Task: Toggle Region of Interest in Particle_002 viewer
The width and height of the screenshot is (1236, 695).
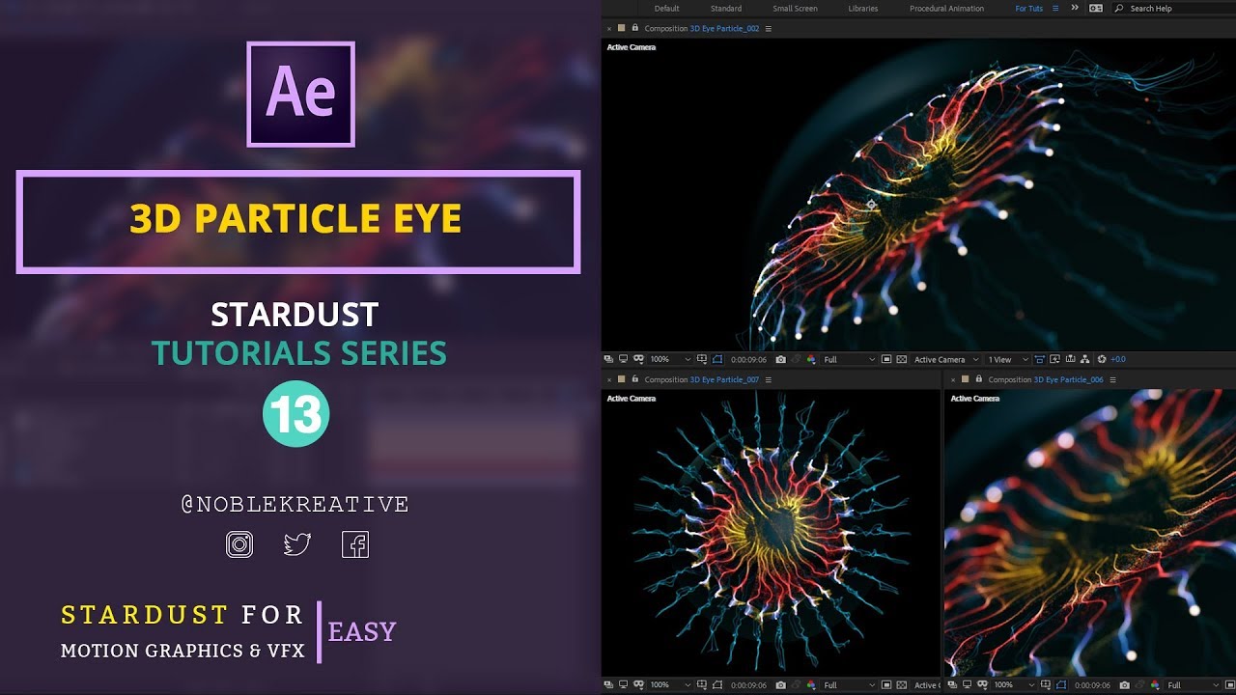Action: pyautogui.click(x=885, y=359)
